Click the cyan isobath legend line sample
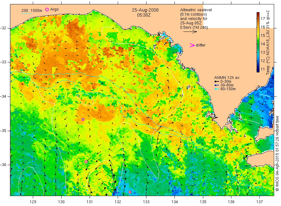This screenshot has width=281, height=206. click(26, 13)
